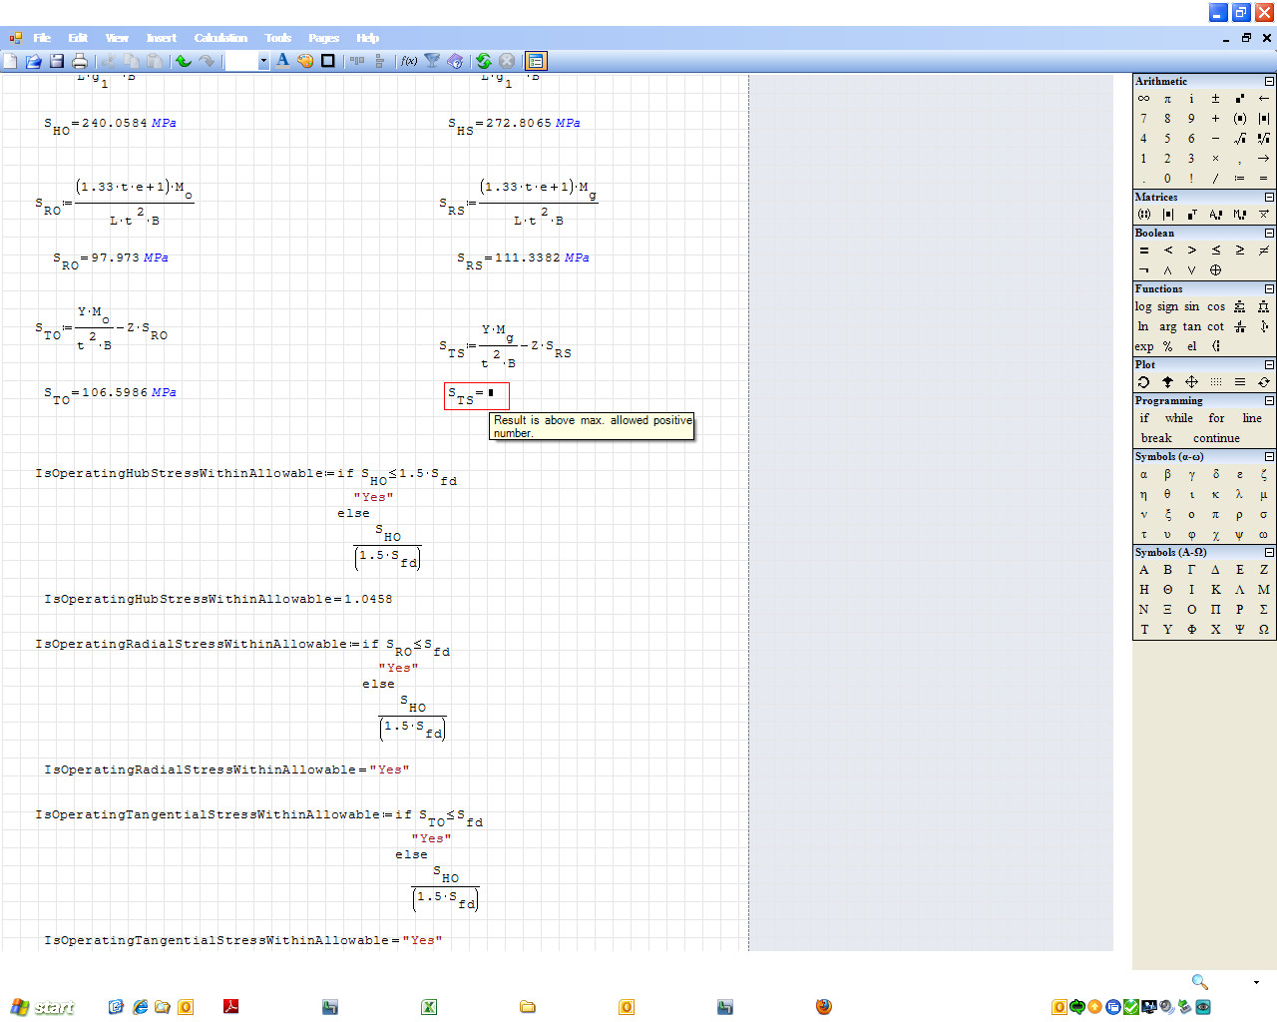The width and height of the screenshot is (1277, 1022).
Task: Open the font size dropdown
Action: [x=263, y=61]
